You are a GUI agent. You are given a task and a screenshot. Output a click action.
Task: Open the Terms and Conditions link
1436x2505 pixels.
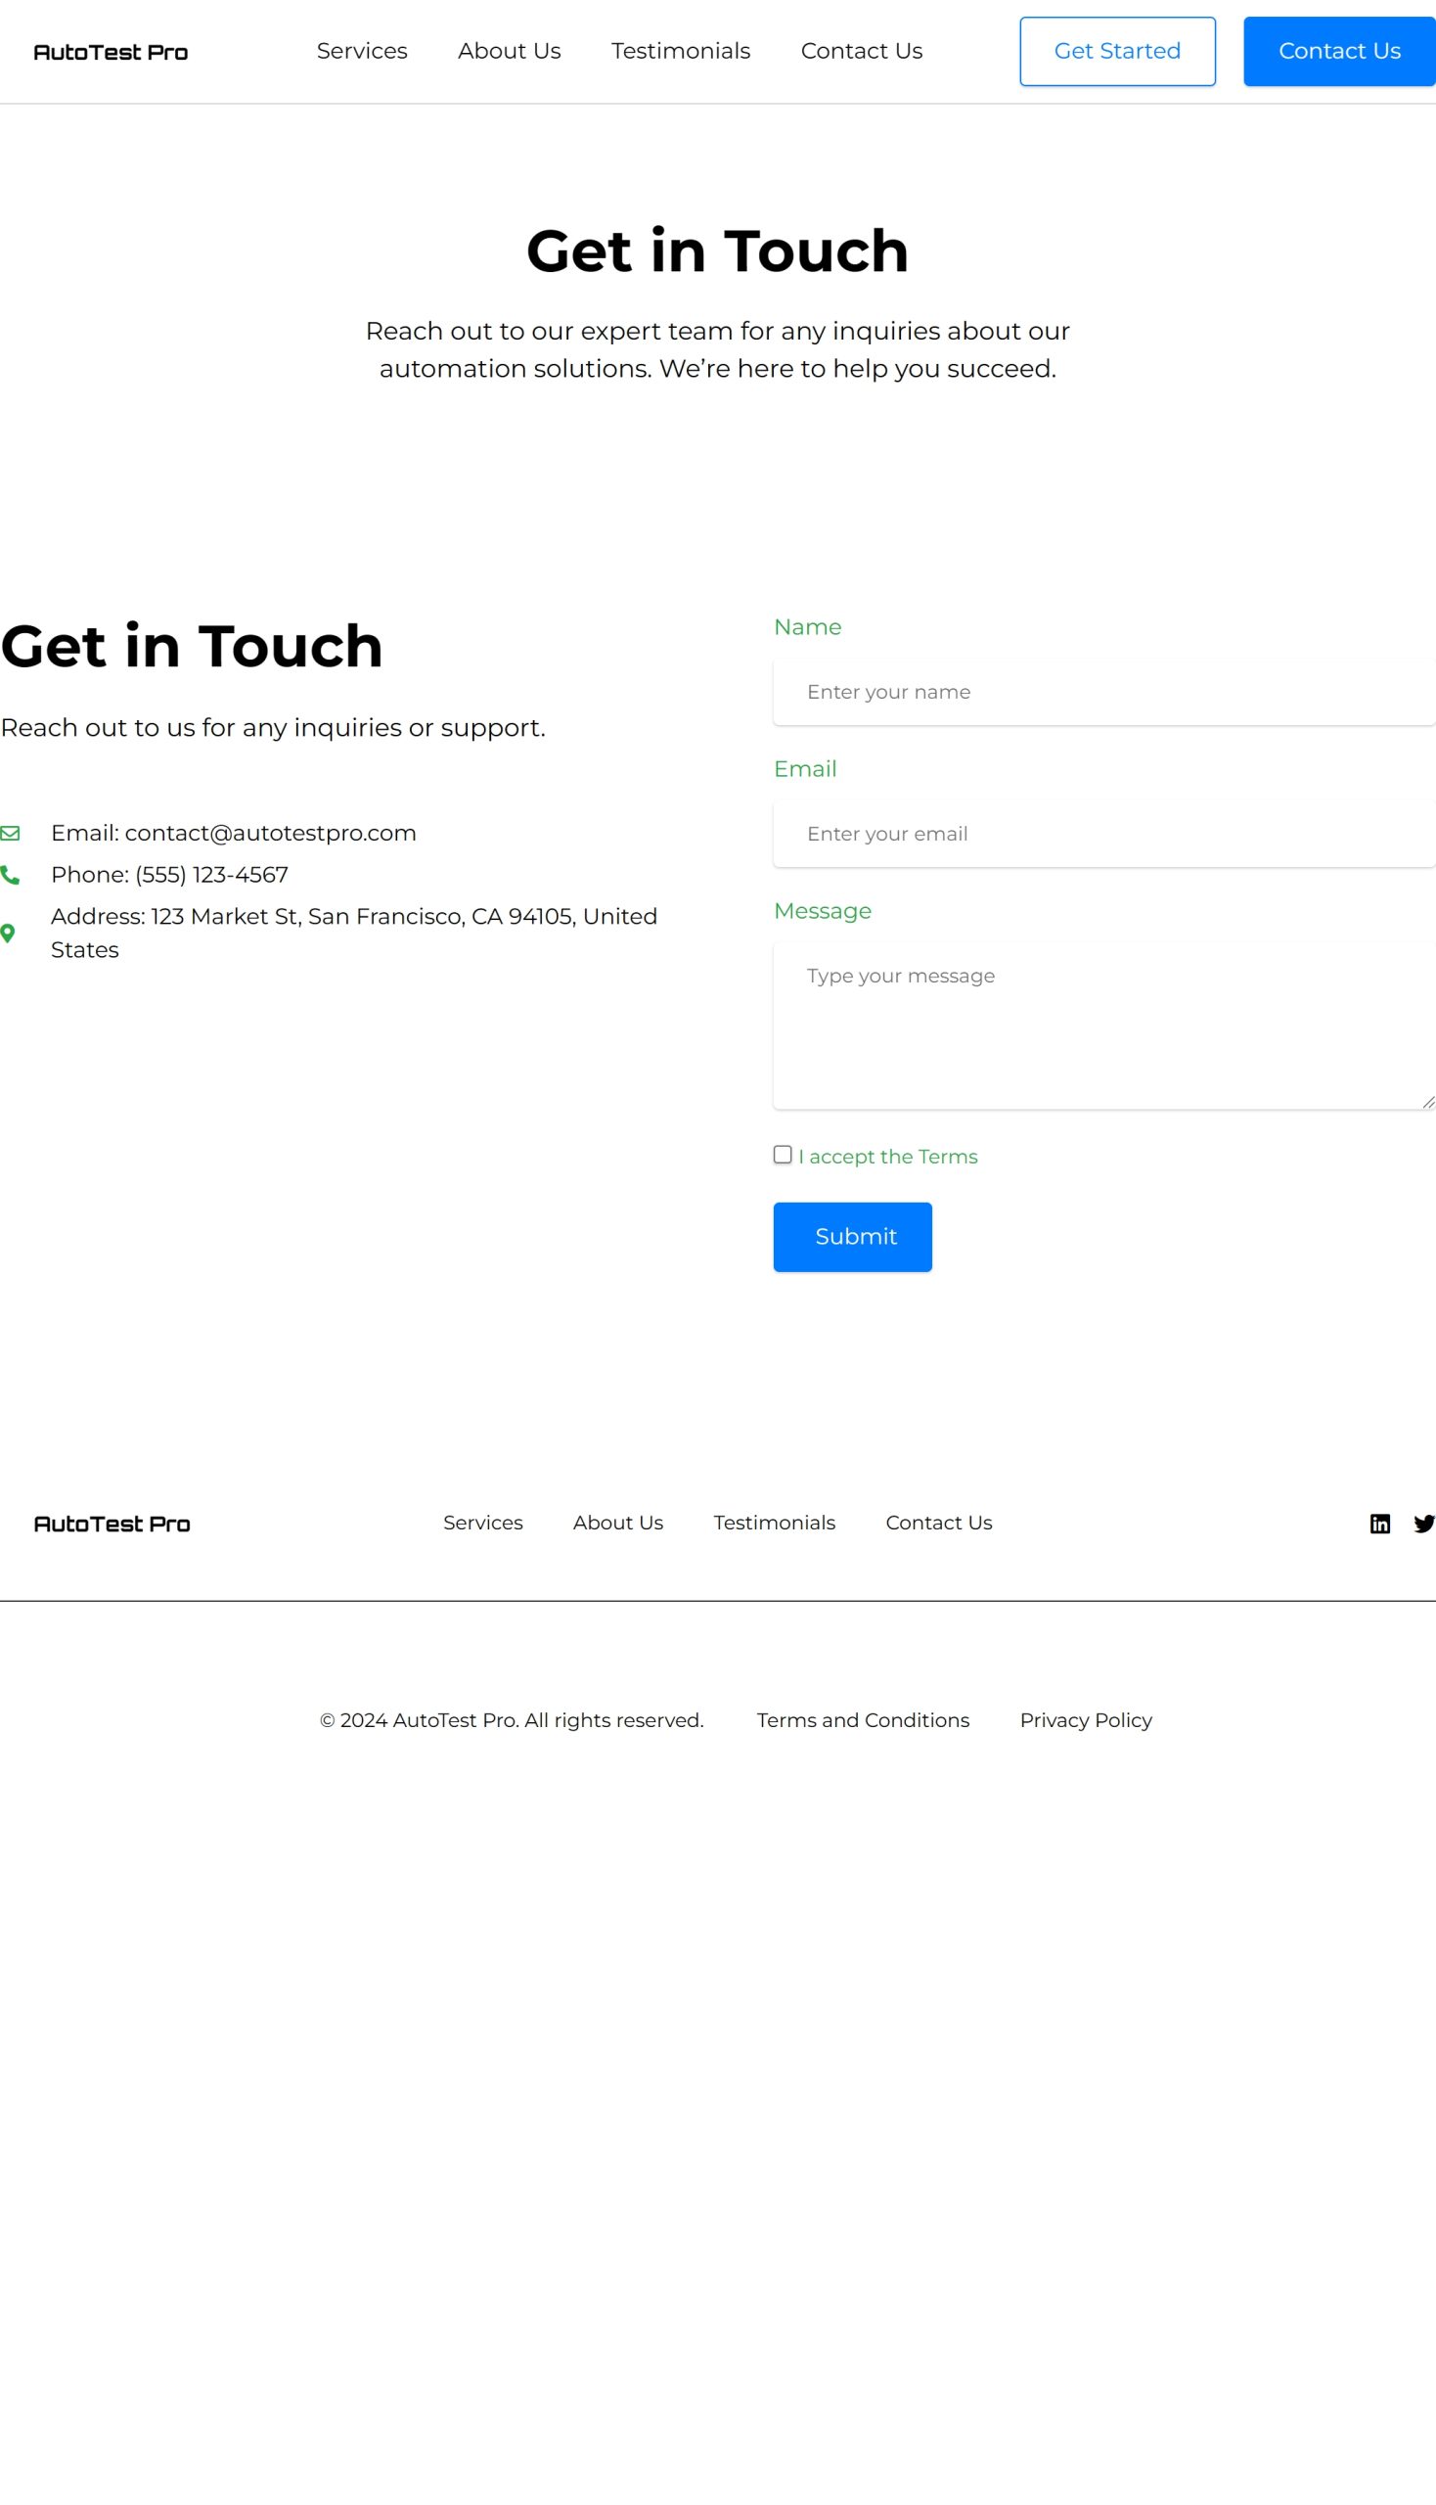point(863,1719)
